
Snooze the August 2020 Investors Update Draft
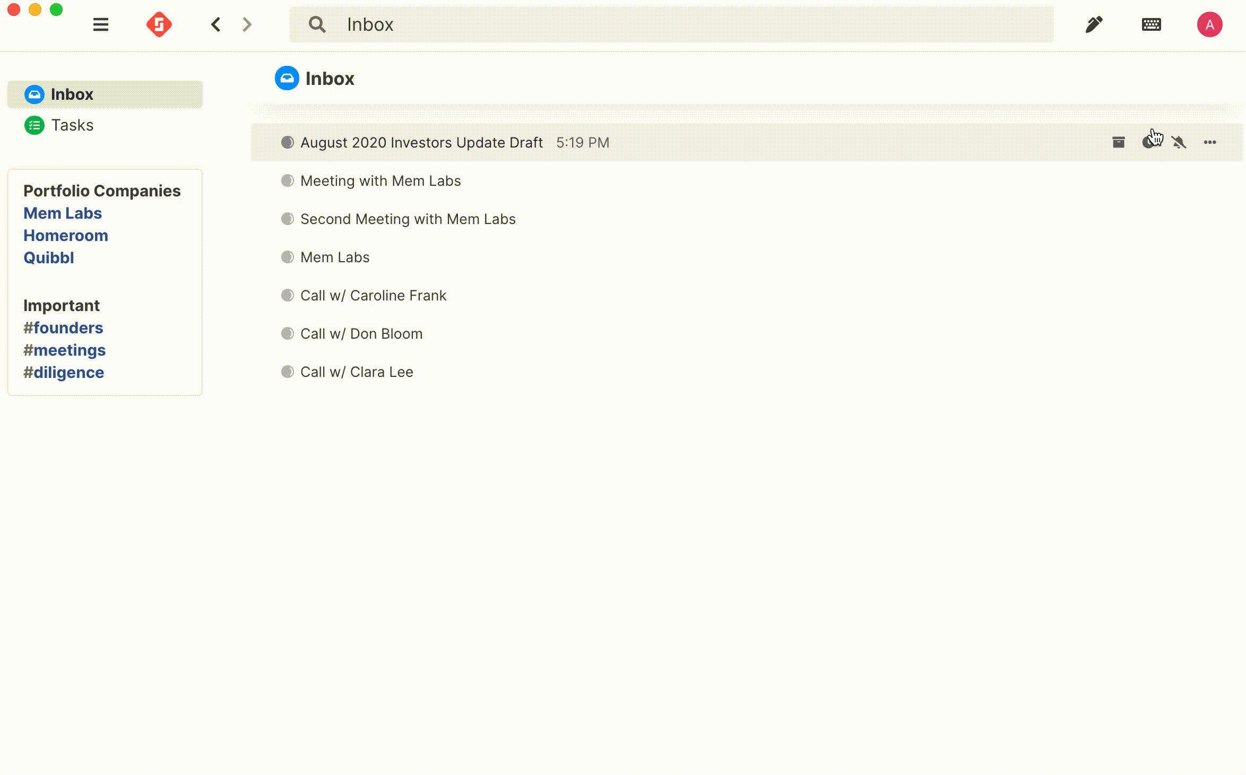click(x=1149, y=142)
